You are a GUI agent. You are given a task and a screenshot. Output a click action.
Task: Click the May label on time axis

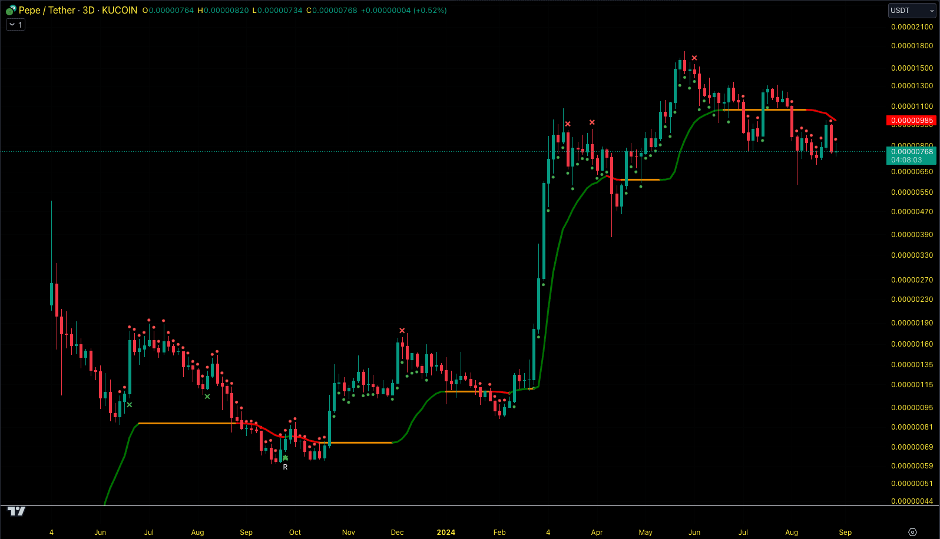[x=646, y=532]
